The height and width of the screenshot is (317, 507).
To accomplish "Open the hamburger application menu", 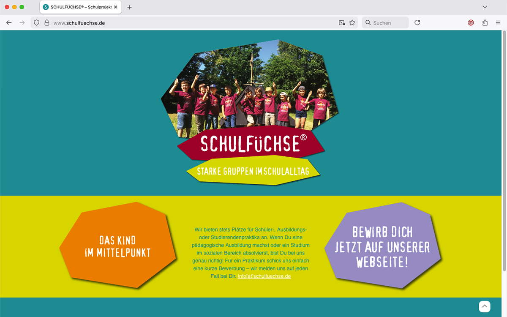I will tap(498, 23).
